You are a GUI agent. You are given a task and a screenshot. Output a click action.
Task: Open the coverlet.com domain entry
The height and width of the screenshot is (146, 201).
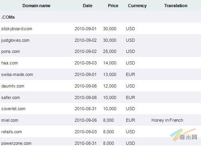[x=13, y=109]
